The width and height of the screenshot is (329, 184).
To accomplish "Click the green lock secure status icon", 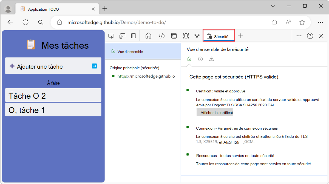I will click(189, 59).
